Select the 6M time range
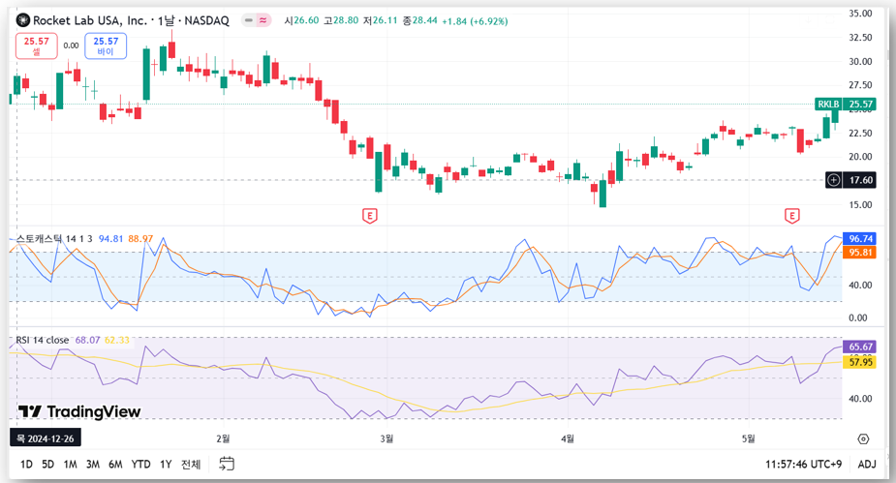Image resolution: width=896 pixels, height=483 pixels. 115,465
